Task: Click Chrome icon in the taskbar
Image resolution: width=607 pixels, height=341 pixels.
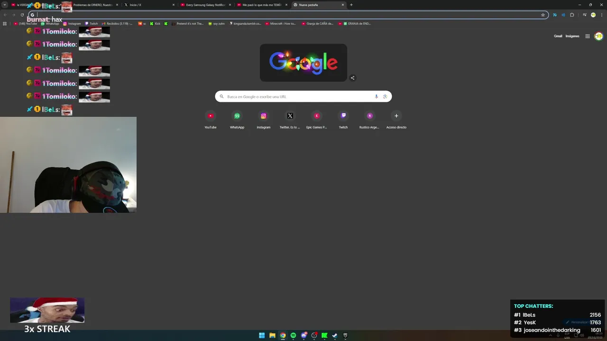Action: (x=283, y=335)
